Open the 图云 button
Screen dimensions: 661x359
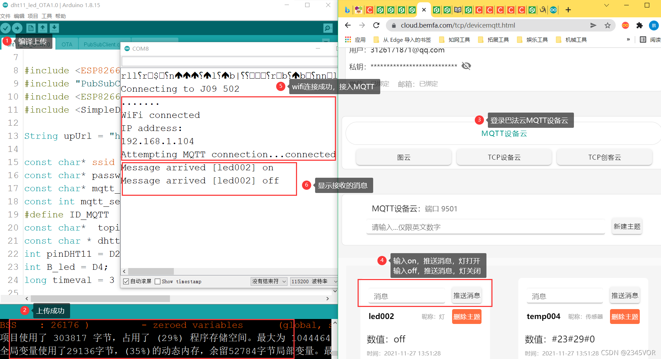[x=404, y=157]
